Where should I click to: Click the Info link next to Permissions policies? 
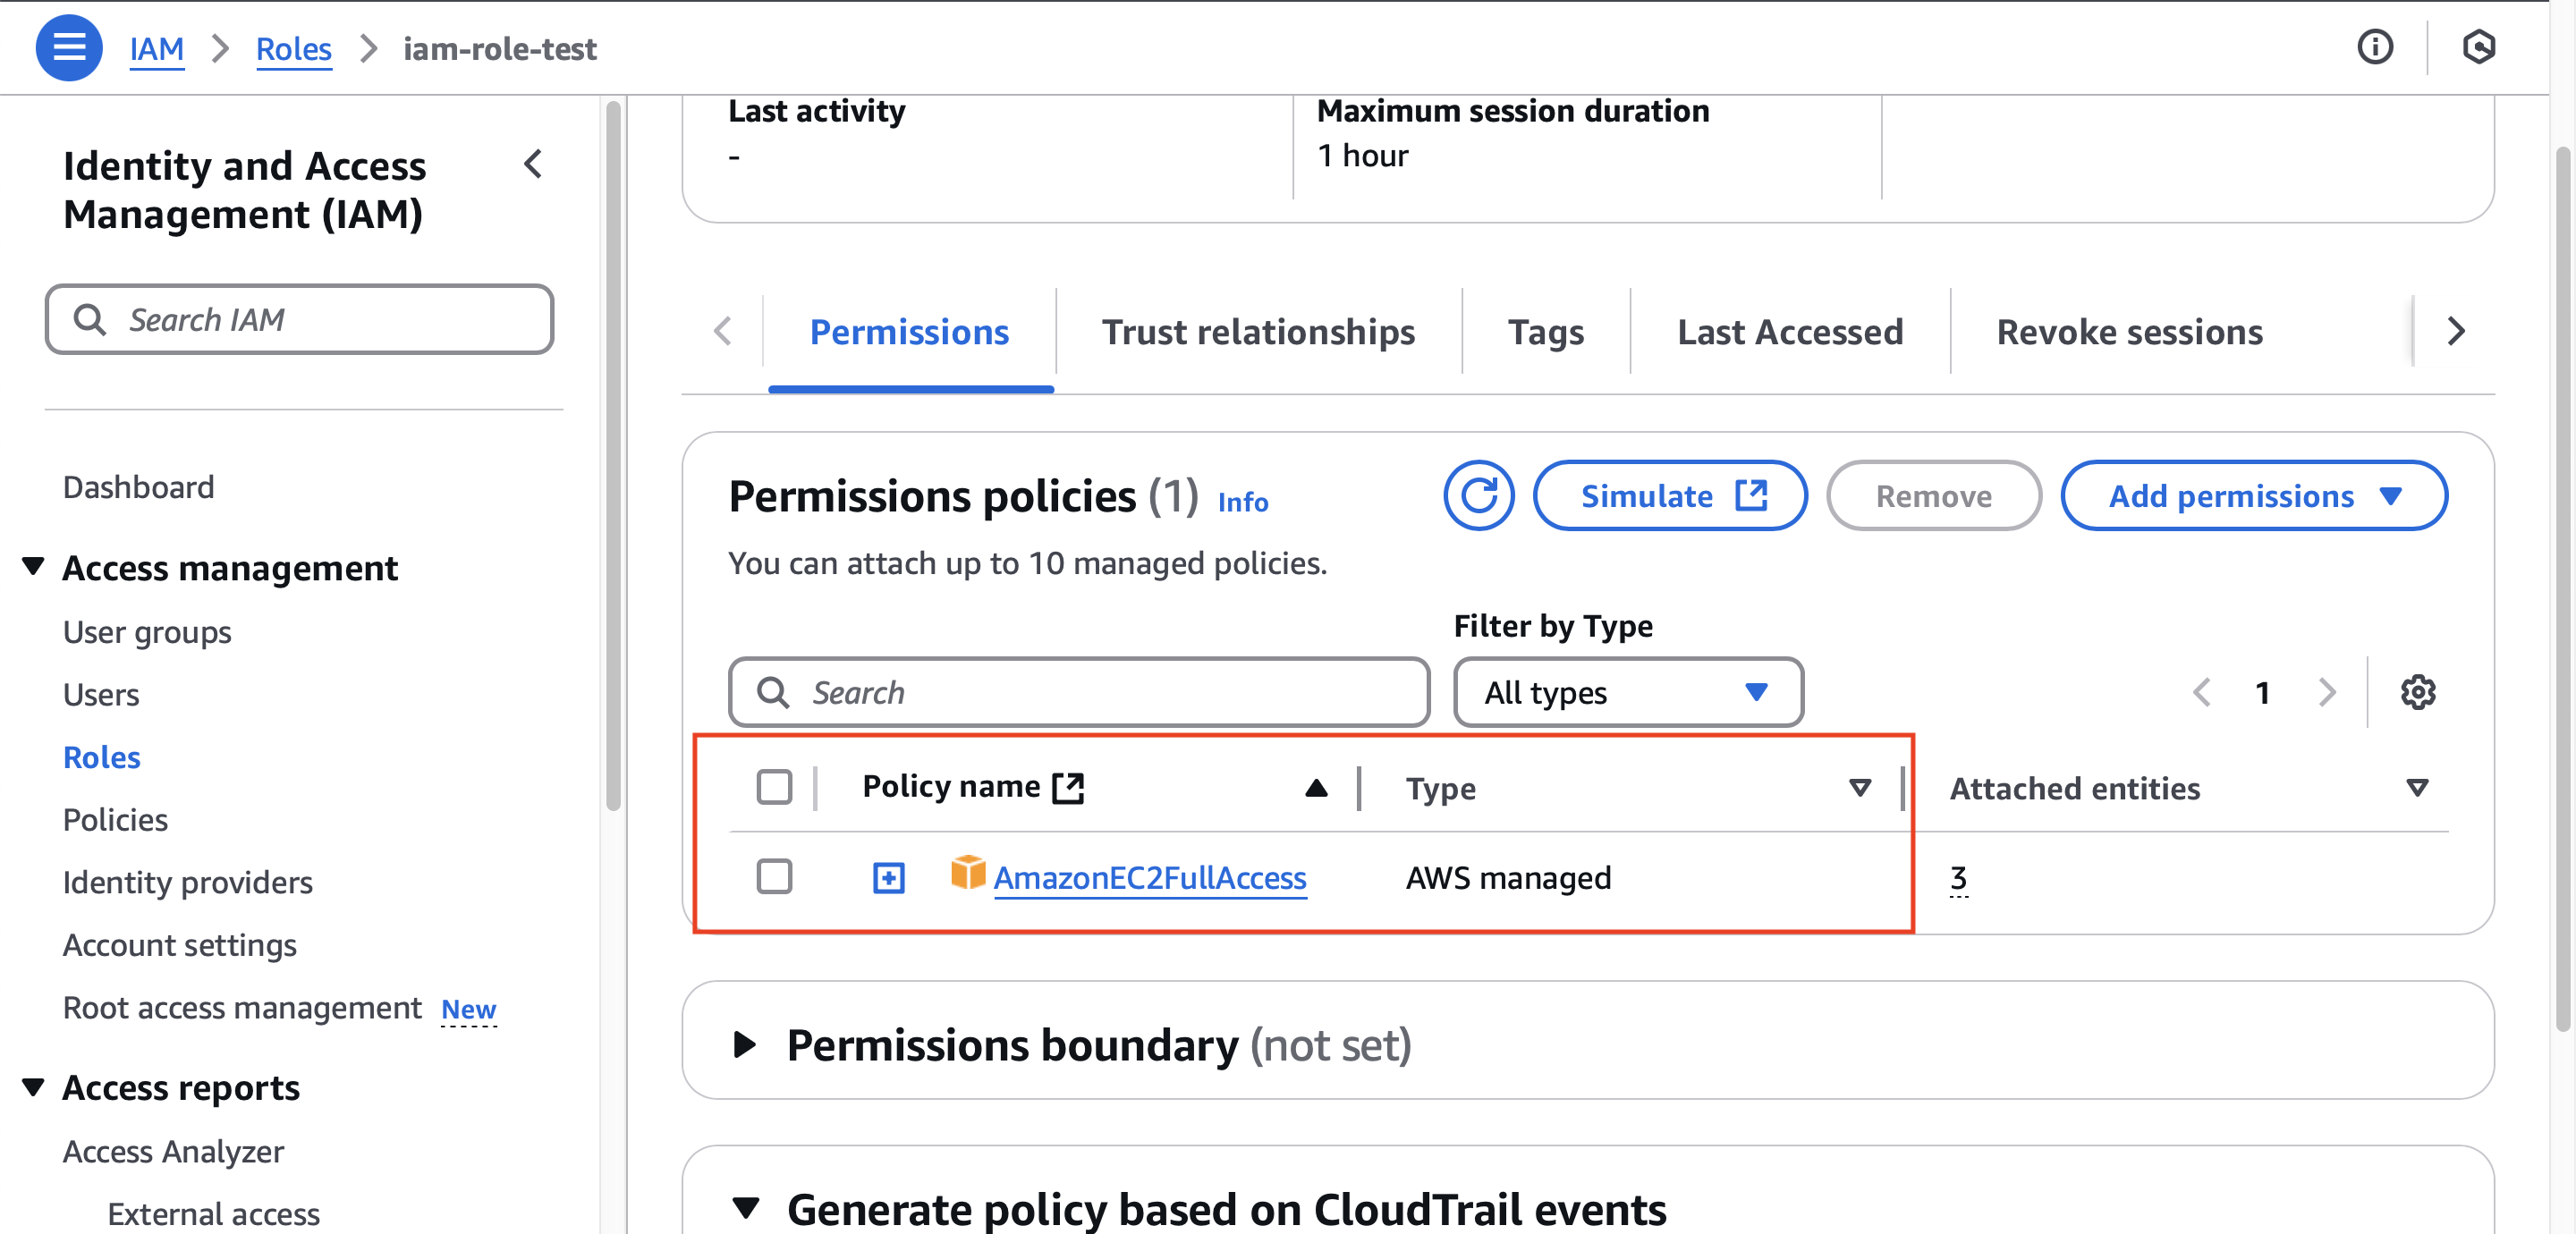point(1242,502)
